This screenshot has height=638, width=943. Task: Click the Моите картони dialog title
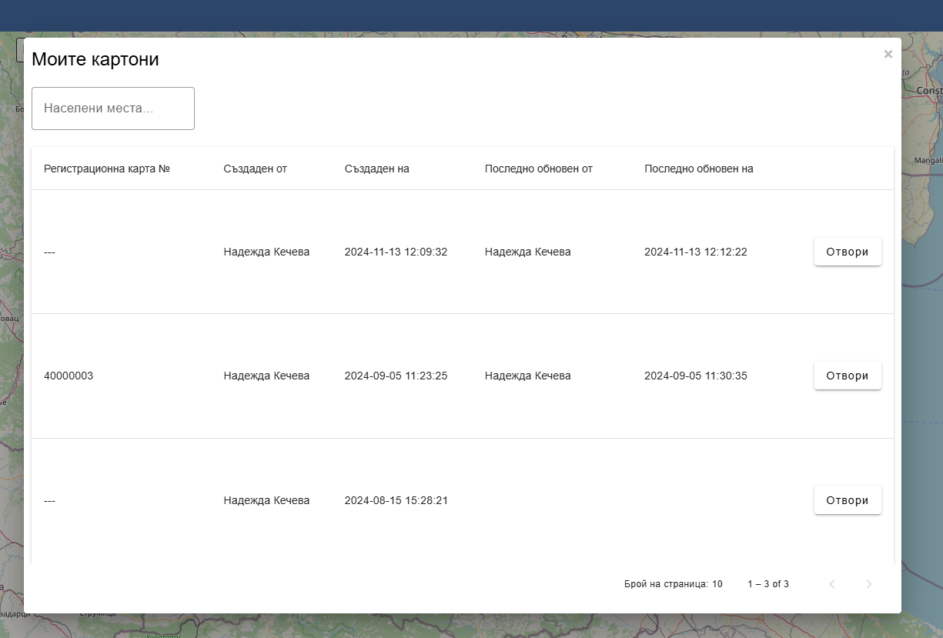coord(95,59)
